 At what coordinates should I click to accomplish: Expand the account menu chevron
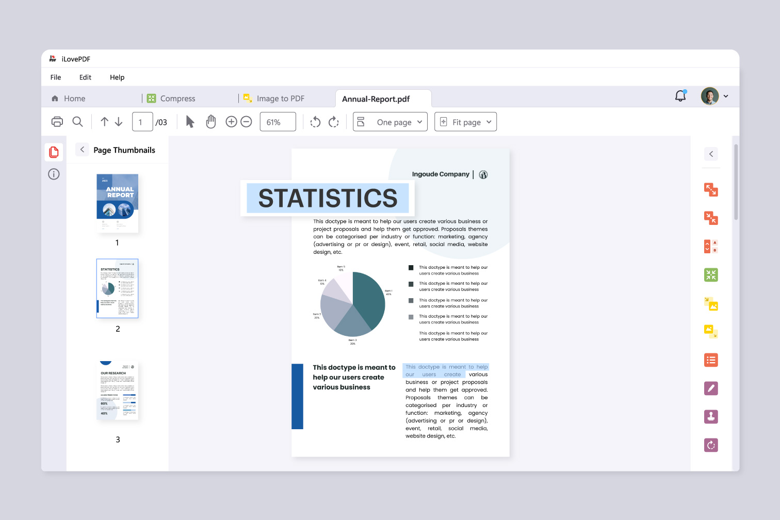pyautogui.click(x=726, y=96)
